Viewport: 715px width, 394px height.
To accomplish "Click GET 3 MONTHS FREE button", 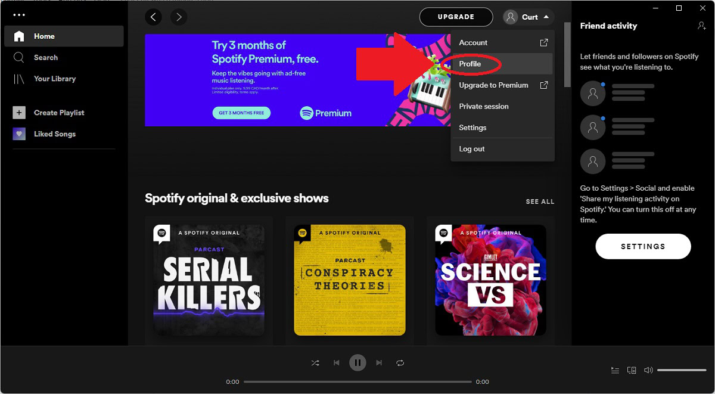I will tap(241, 113).
